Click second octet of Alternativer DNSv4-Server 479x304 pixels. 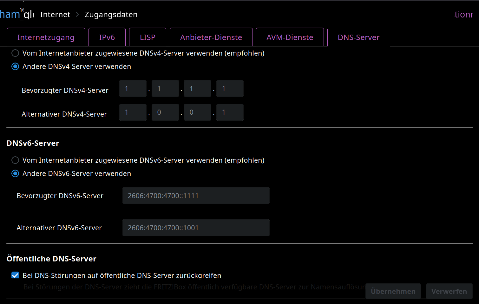pos(165,112)
